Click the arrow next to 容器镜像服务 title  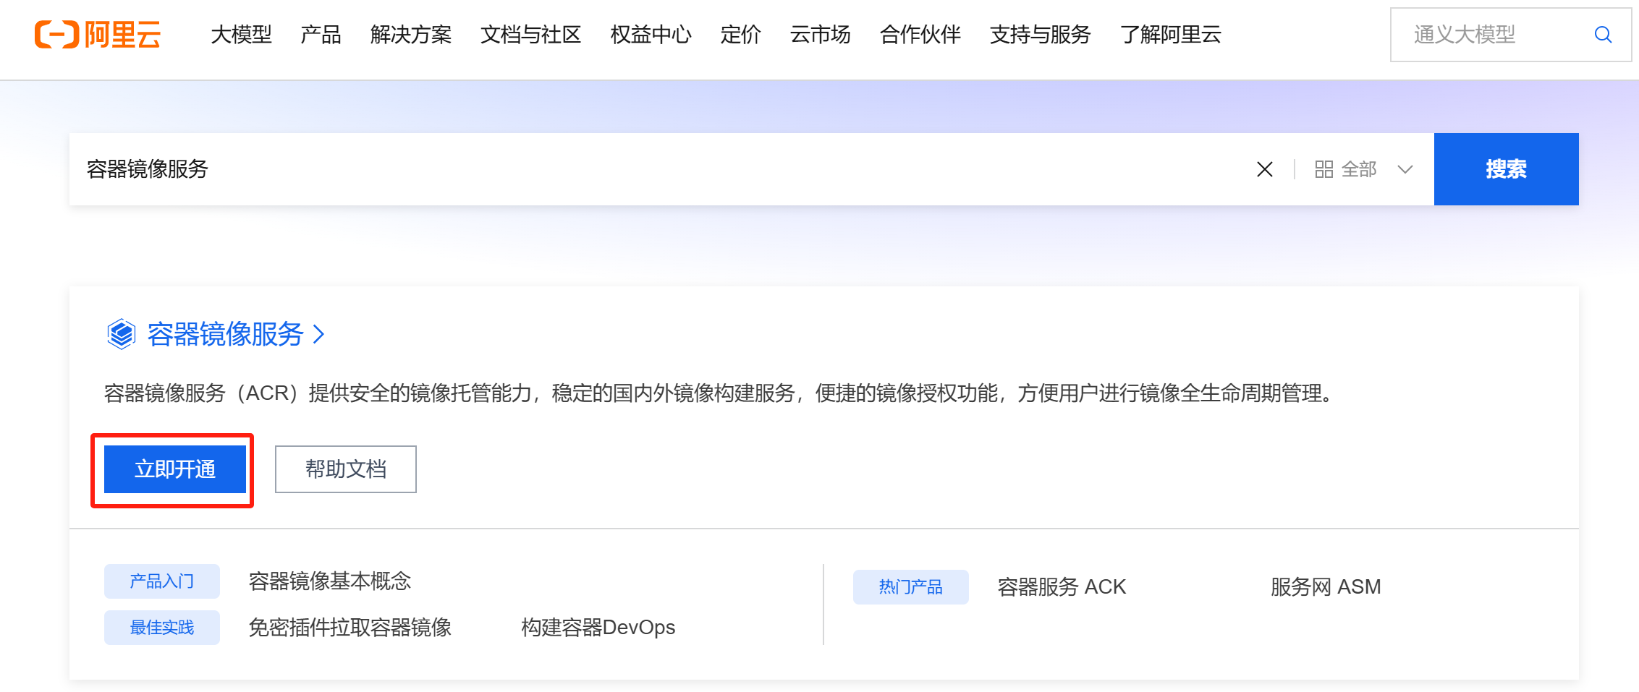pyautogui.click(x=318, y=334)
